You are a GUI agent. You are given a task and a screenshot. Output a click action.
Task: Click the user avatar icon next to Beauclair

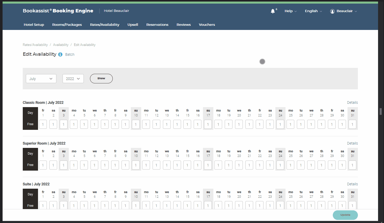(332, 11)
